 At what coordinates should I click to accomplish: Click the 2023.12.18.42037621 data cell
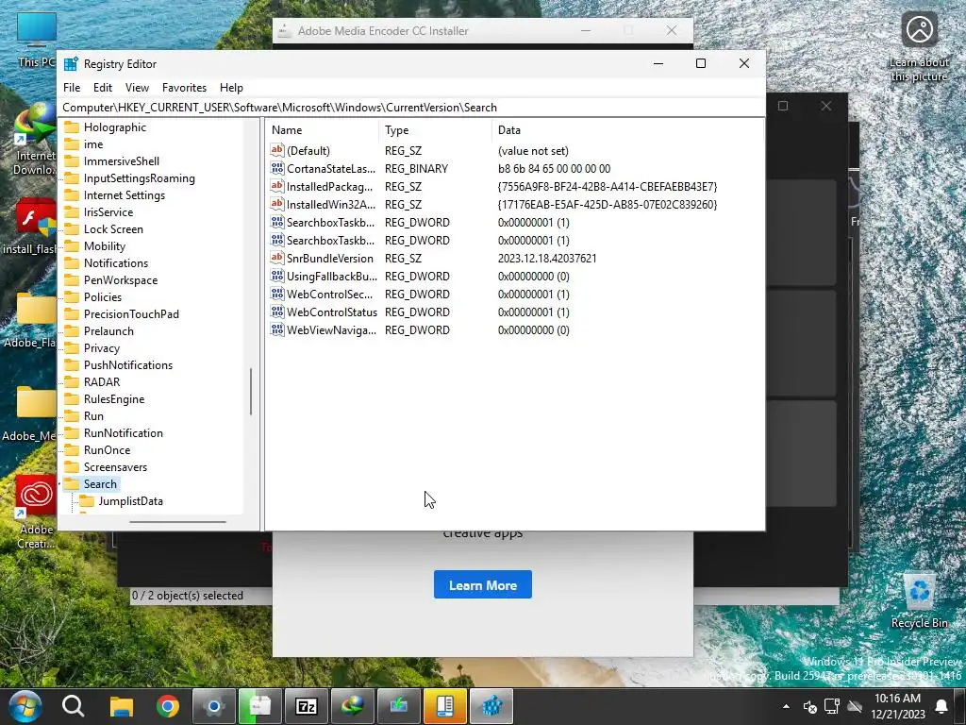[547, 259]
